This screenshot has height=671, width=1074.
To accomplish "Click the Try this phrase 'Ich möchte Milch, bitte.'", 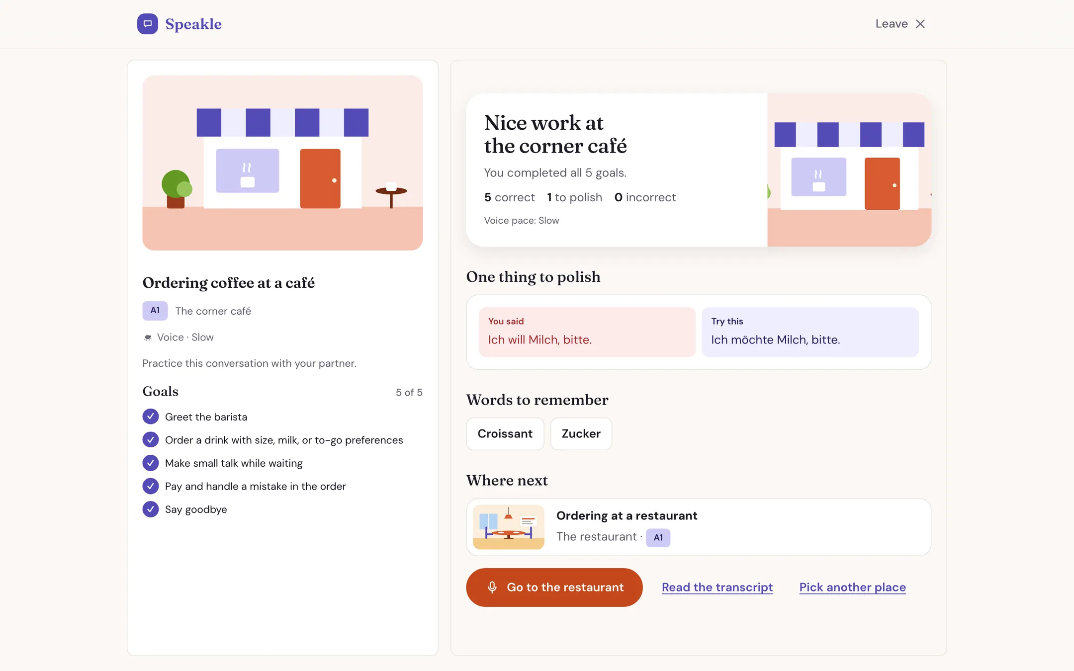I will pos(776,340).
